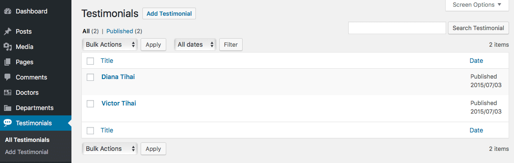Click the Testimonials chat bubble icon
Screen dimensions: 514x163
[x=8, y=123]
